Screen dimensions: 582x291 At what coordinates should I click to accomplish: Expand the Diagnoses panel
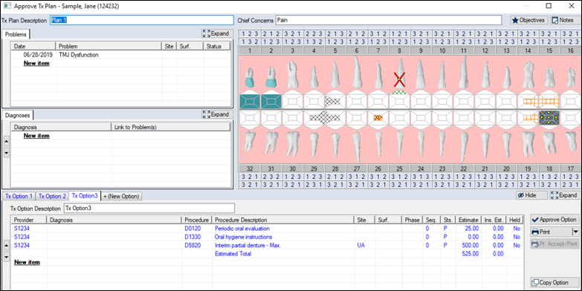[218, 114]
